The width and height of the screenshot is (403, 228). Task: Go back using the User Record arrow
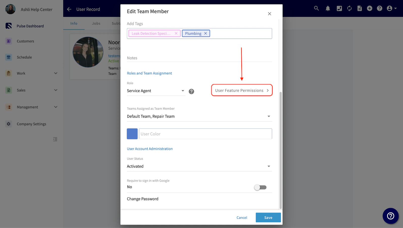click(69, 9)
